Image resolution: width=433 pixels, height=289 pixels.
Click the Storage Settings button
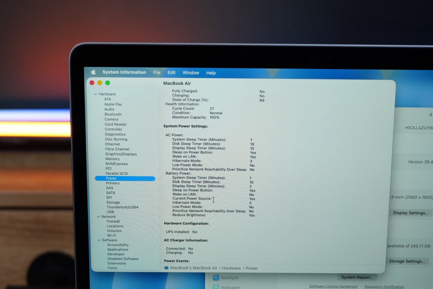pyautogui.click(x=406, y=261)
